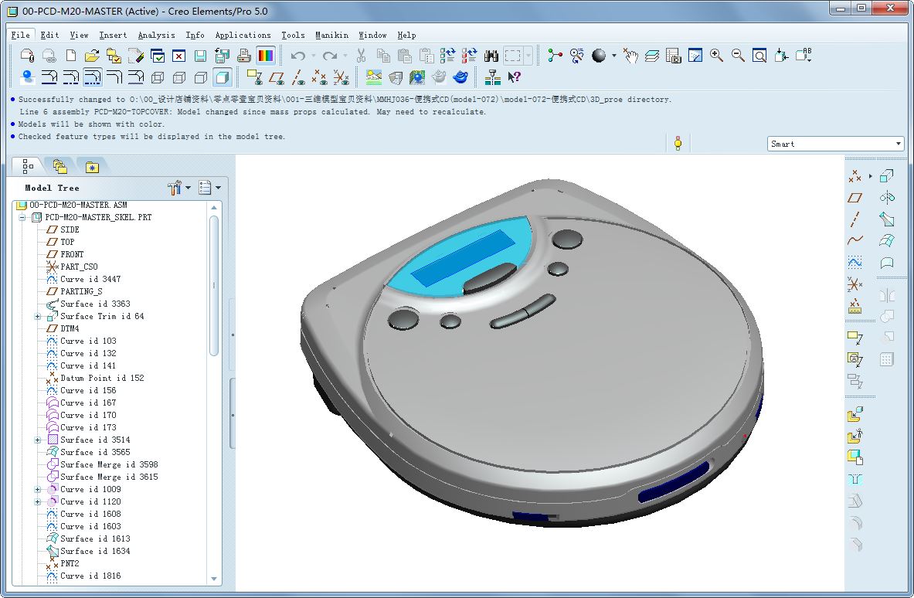914x598 pixels.
Task: Expand the Curve id 1009 node
Action: click(37, 490)
